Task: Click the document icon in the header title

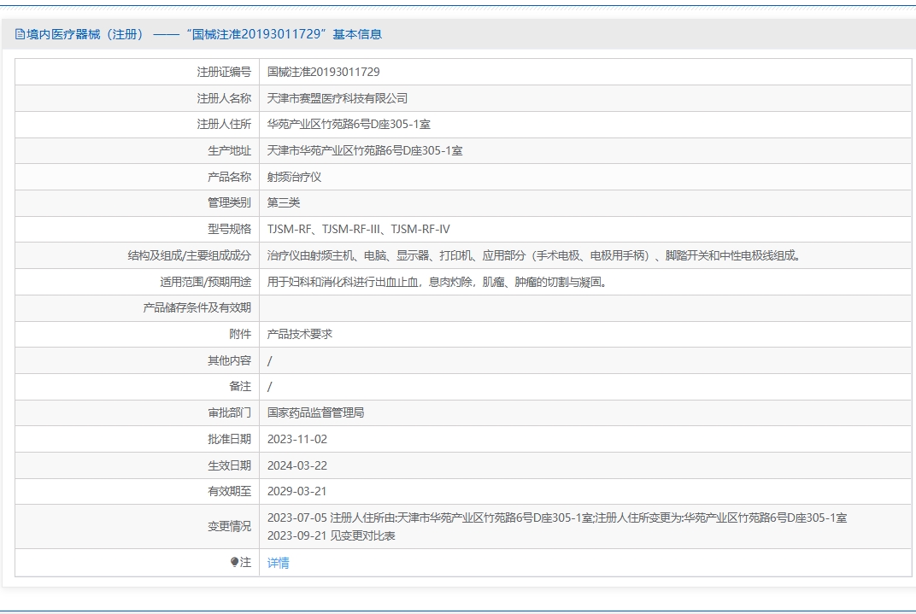Action: click(x=20, y=34)
